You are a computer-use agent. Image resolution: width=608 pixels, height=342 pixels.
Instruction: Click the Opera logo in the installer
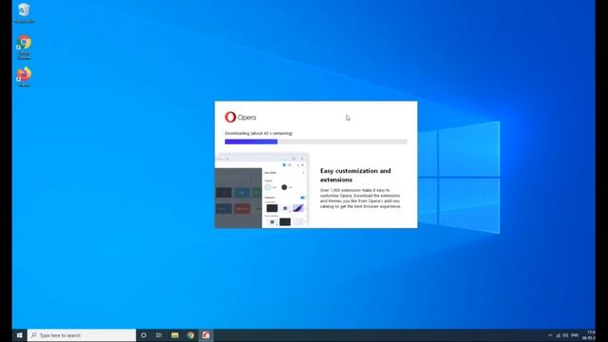(x=240, y=117)
